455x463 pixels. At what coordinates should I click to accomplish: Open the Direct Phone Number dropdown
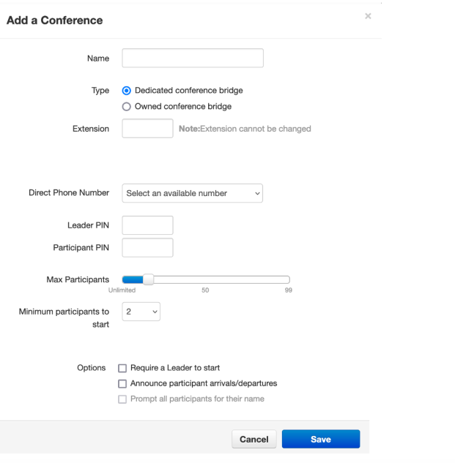(192, 193)
